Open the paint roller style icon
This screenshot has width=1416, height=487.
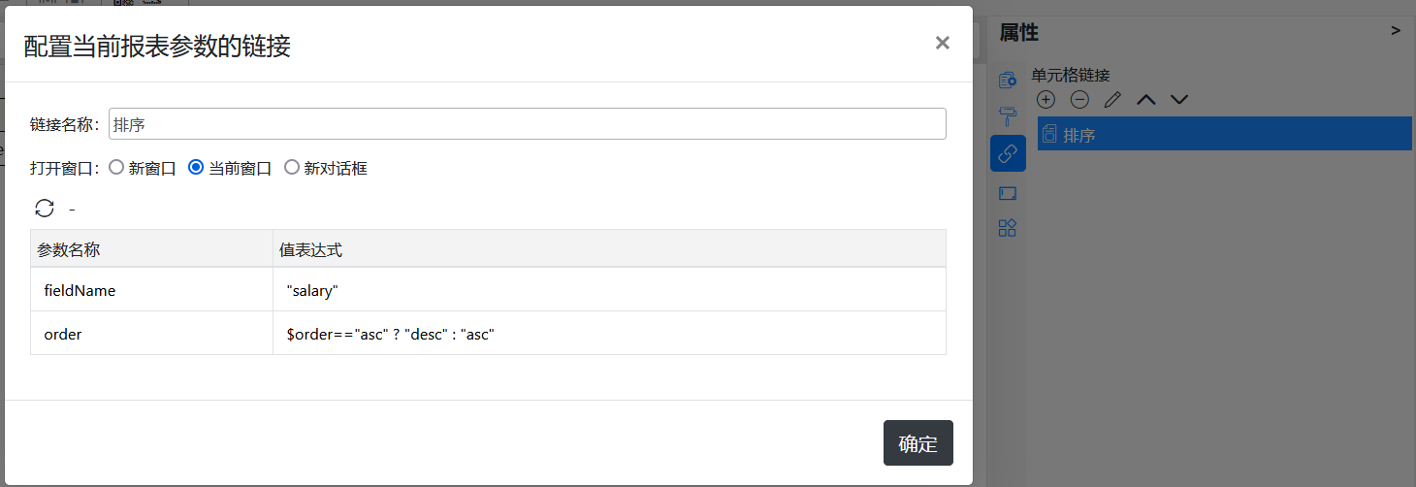pyautogui.click(x=1008, y=116)
